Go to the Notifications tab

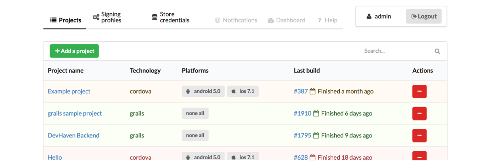tap(236, 20)
